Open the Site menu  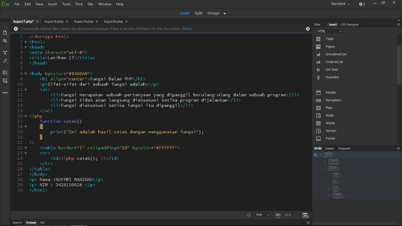(90, 4)
